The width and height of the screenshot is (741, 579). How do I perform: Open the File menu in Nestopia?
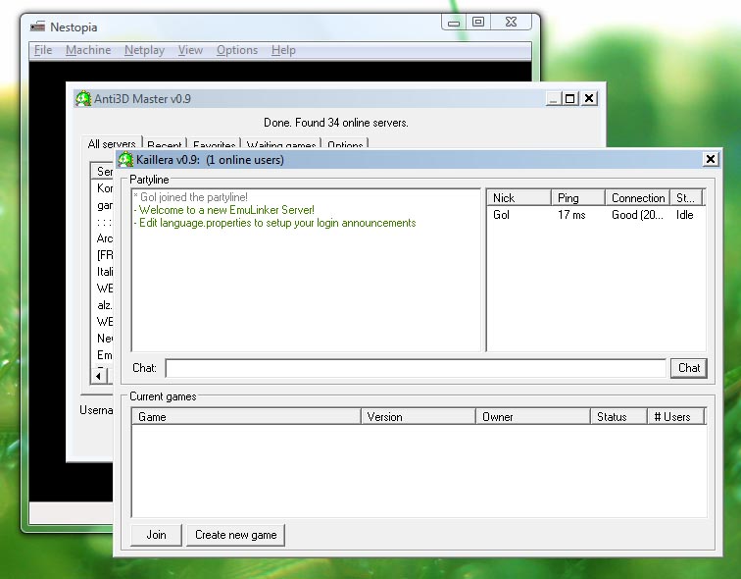click(43, 50)
